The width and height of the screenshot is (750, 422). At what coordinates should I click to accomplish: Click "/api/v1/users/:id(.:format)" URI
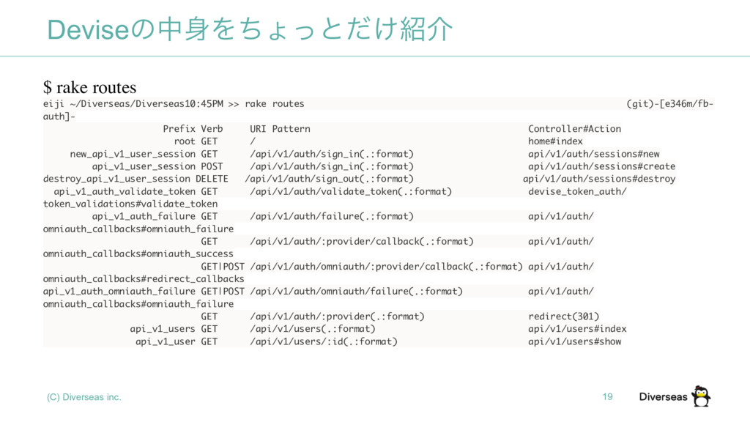pos(323,341)
